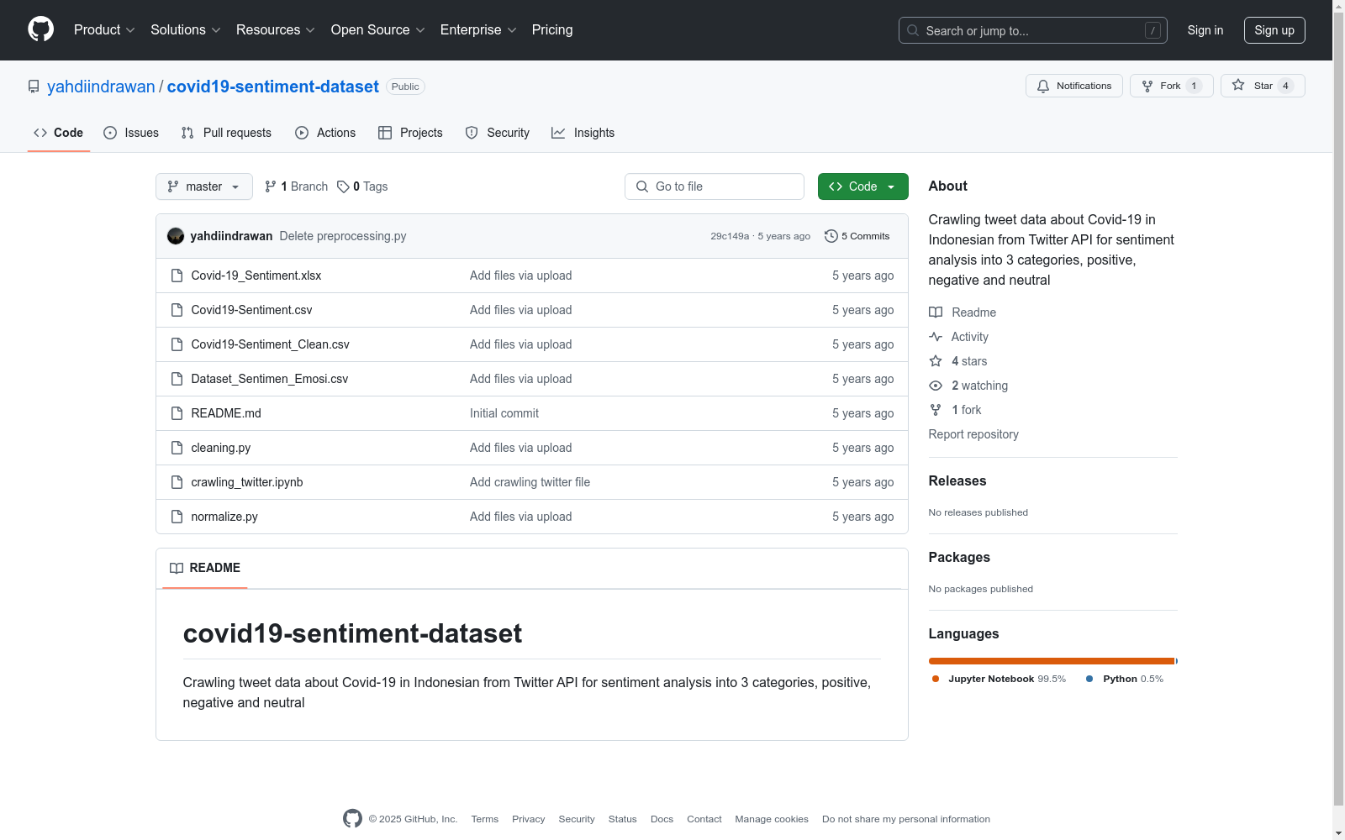Open the Pricing page link

552,29
